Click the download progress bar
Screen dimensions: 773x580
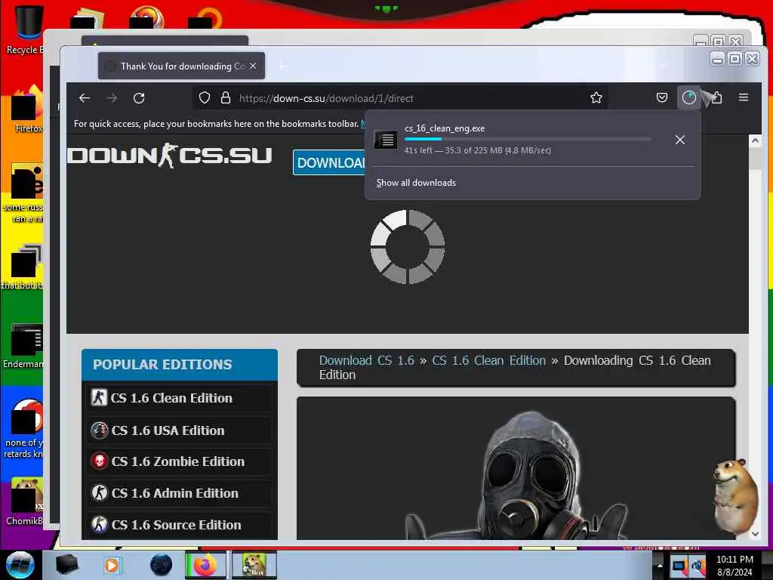pos(528,139)
